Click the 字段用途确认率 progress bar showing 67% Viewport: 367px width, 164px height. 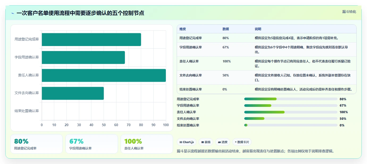[x=291, y=106]
